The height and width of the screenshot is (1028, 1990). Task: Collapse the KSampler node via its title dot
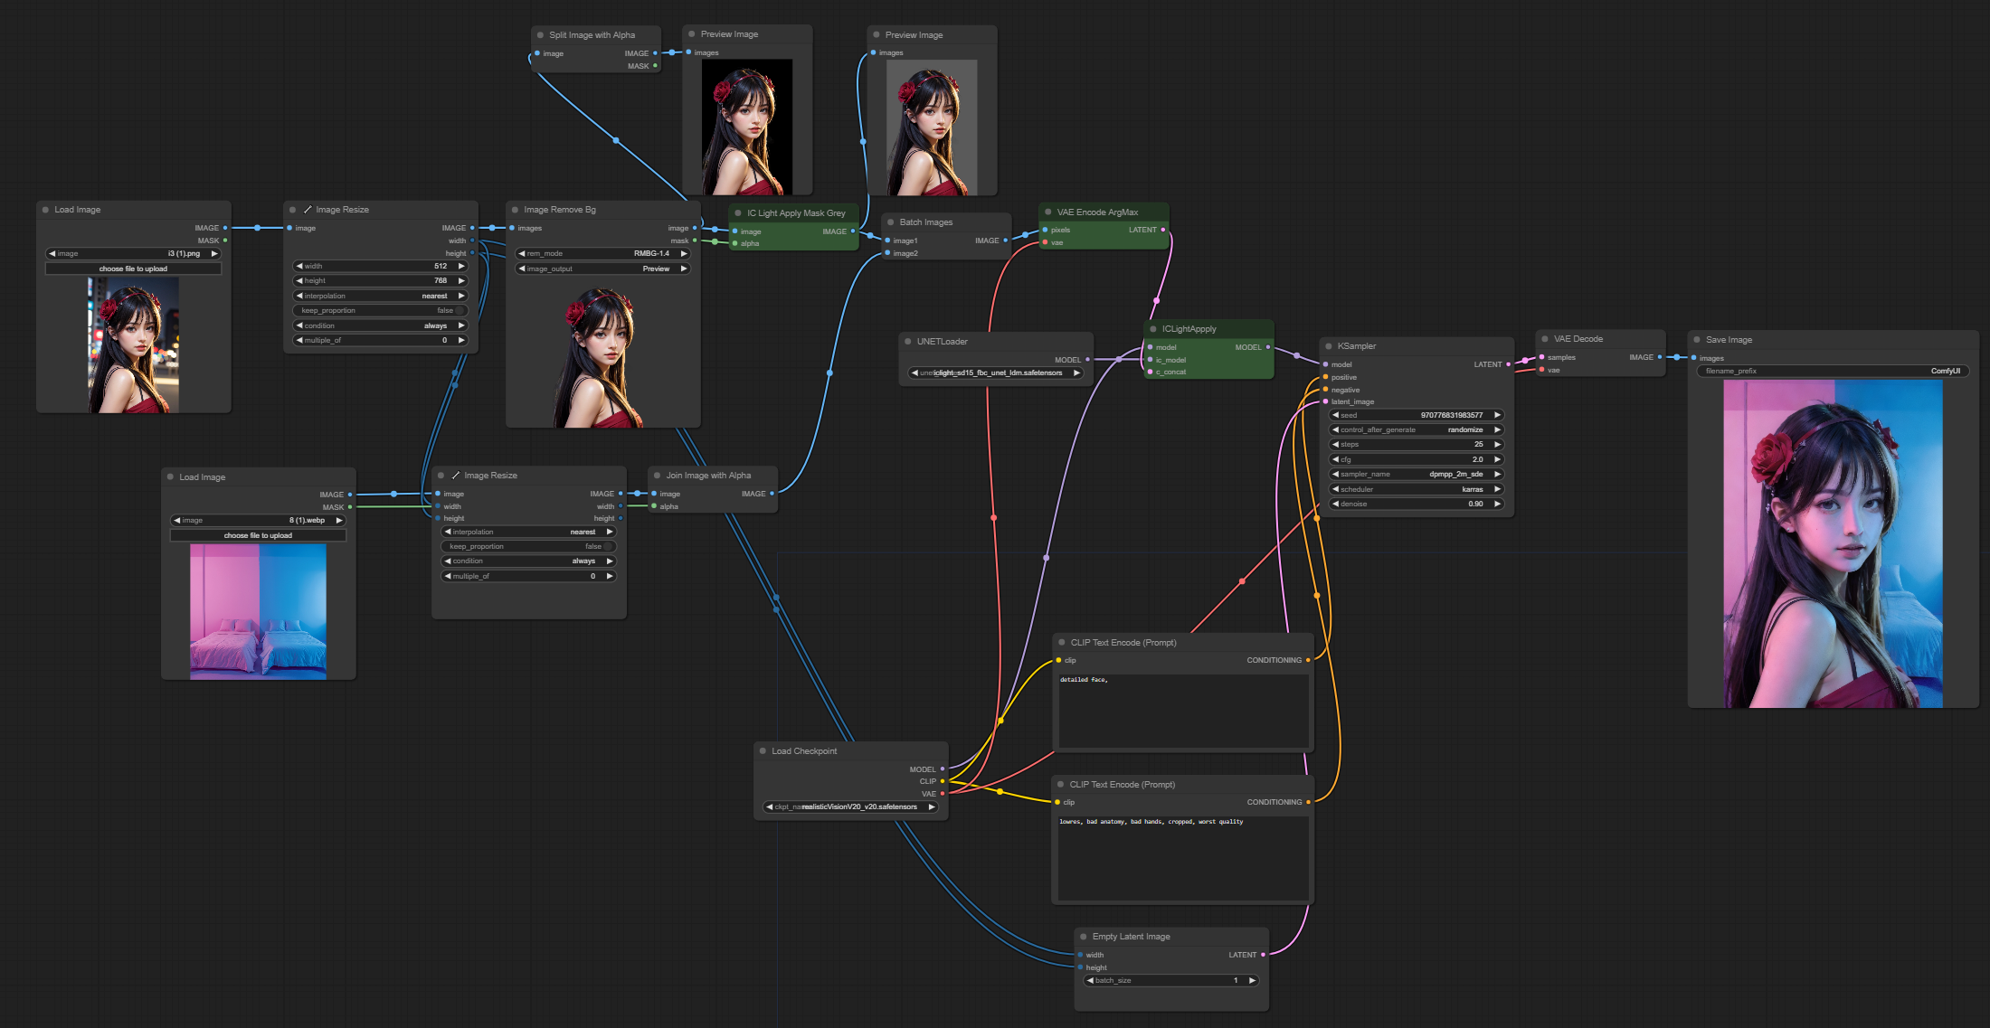1329,346
